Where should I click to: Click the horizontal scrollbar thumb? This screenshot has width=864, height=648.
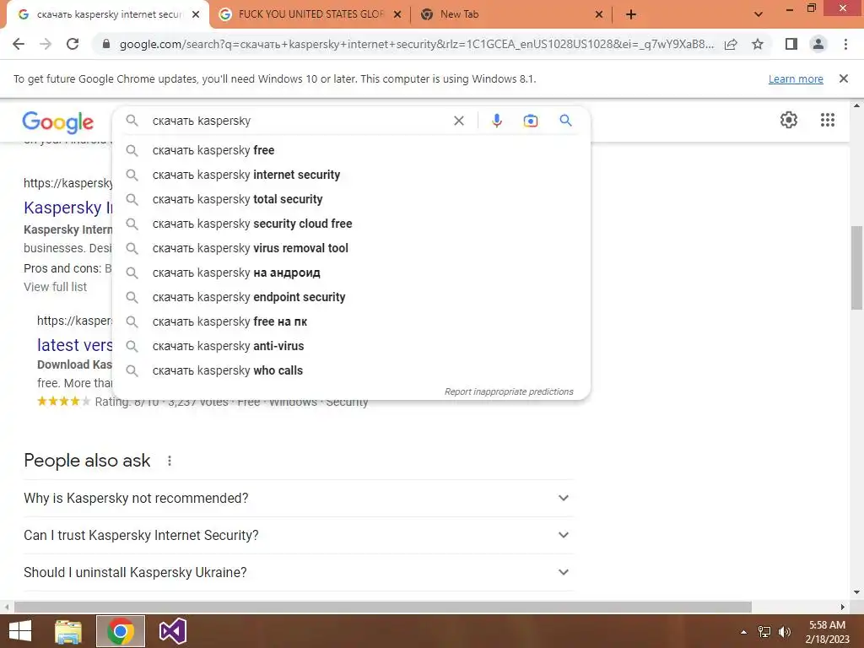[x=383, y=607]
